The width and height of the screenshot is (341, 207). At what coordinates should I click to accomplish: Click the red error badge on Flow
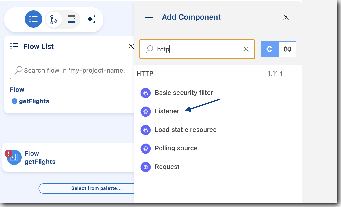click(x=8, y=154)
